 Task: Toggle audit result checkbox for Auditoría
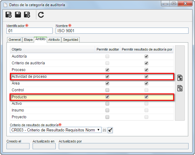point(146,56)
